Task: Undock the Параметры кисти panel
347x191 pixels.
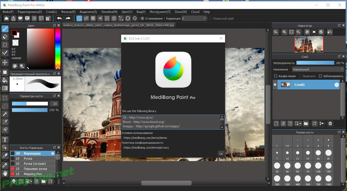Action: pyautogui.click(x=55, y=96)
